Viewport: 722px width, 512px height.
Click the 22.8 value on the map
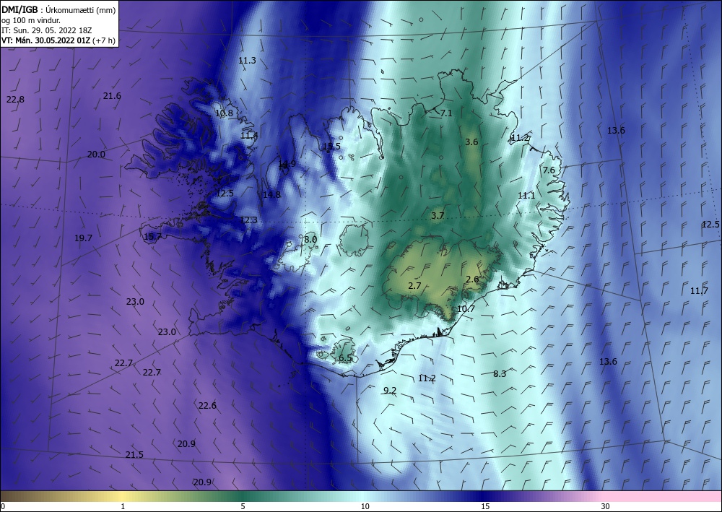tap(16, 100)
